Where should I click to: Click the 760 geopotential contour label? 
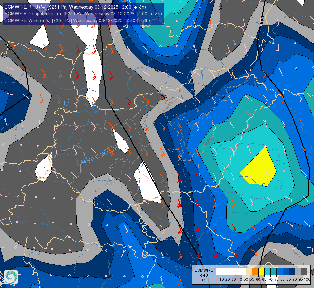click(x=9, y=46)
